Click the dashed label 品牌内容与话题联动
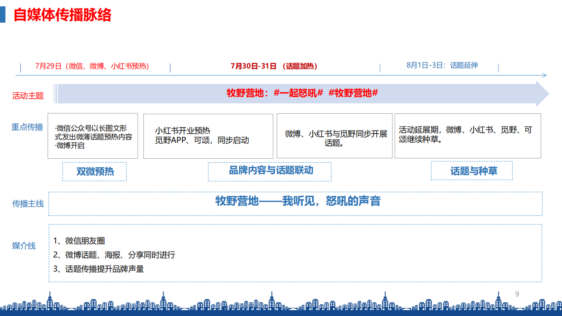The image size is (562, 316). (x=270, y=171)
